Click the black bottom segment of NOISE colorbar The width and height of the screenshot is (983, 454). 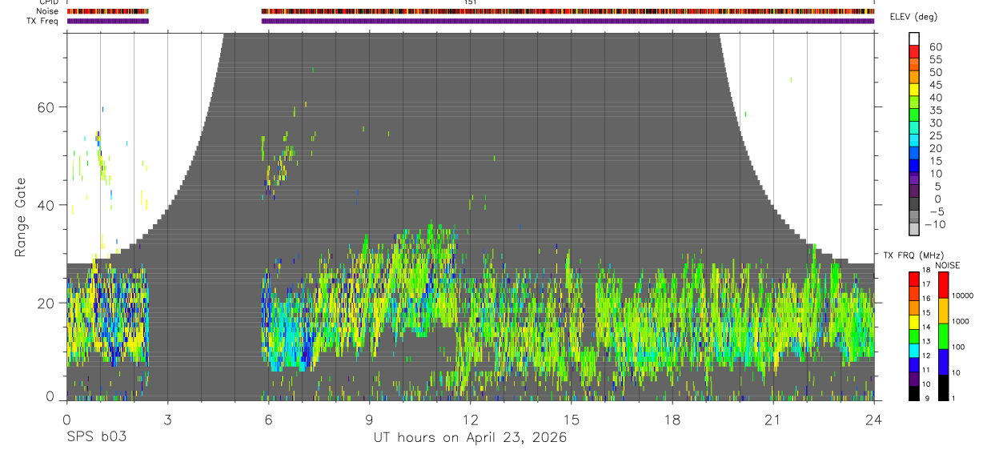click(x=944, y=387)
